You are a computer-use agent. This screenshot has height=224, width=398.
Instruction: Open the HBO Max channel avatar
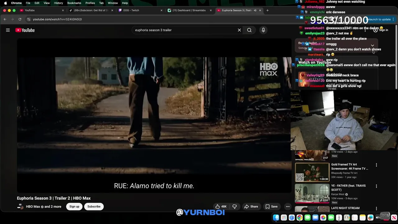[x=20, y=207]
